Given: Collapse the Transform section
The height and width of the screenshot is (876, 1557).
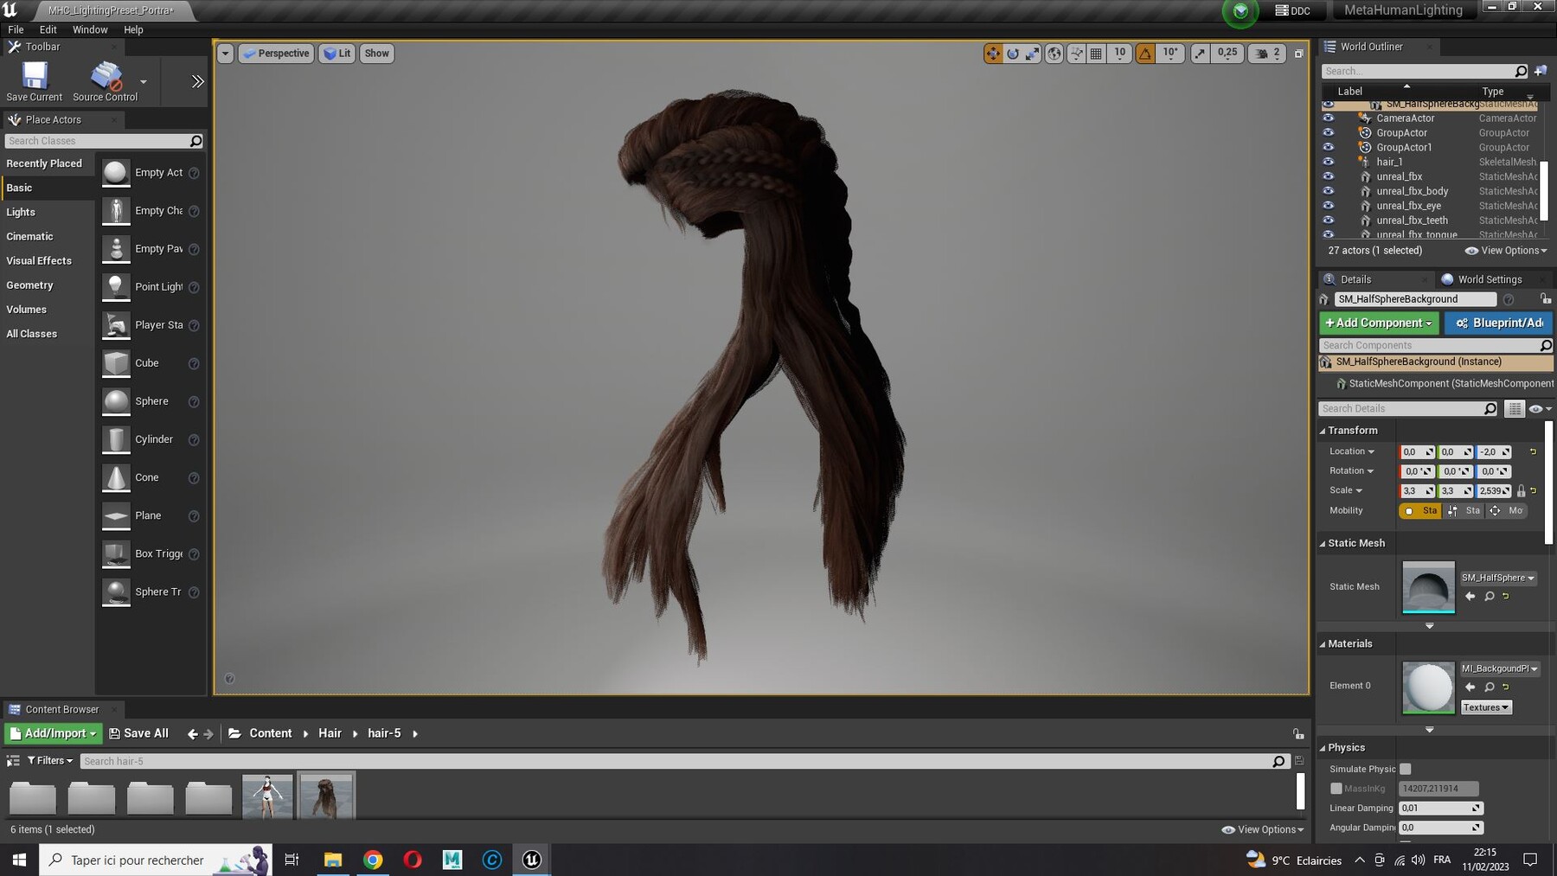Looking at the screenshot, I should coord(1322,431).
